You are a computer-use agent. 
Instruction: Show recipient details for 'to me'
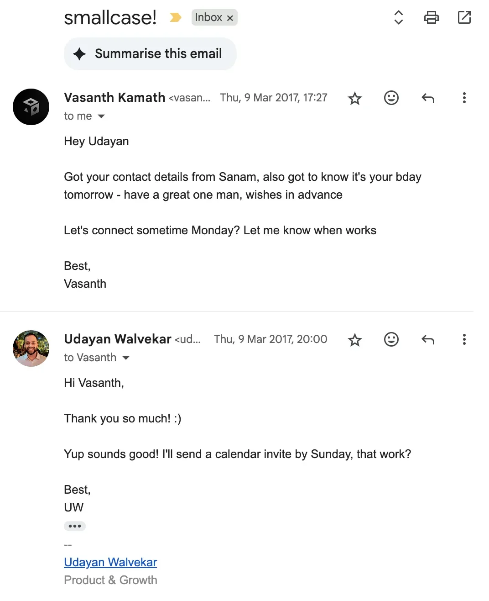101,116
